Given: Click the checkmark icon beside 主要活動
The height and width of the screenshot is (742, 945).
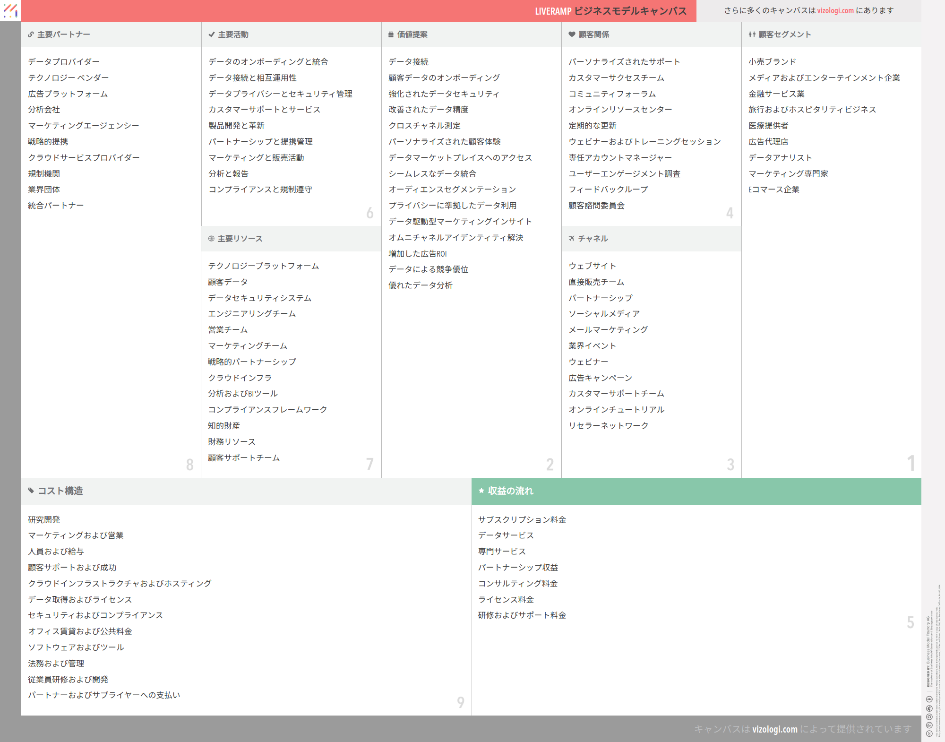Looking at the screenshot, I should click(212, 35).
